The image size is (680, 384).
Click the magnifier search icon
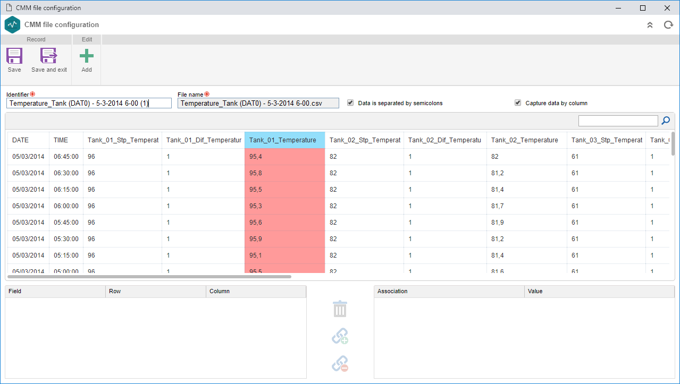tap(666, 121)
